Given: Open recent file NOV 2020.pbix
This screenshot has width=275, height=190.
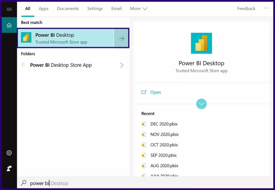Looking at the screenshot, I should pyautogui.click(x=164, y=134).
